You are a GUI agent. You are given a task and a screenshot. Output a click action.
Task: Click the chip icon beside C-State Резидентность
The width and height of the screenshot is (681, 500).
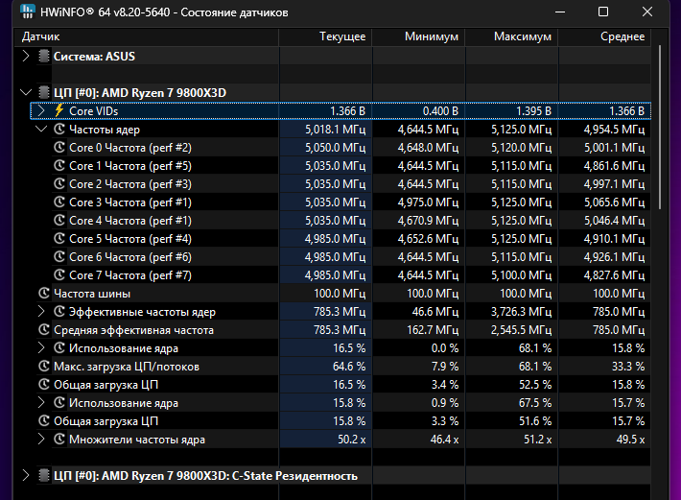(x=44, y=476)
